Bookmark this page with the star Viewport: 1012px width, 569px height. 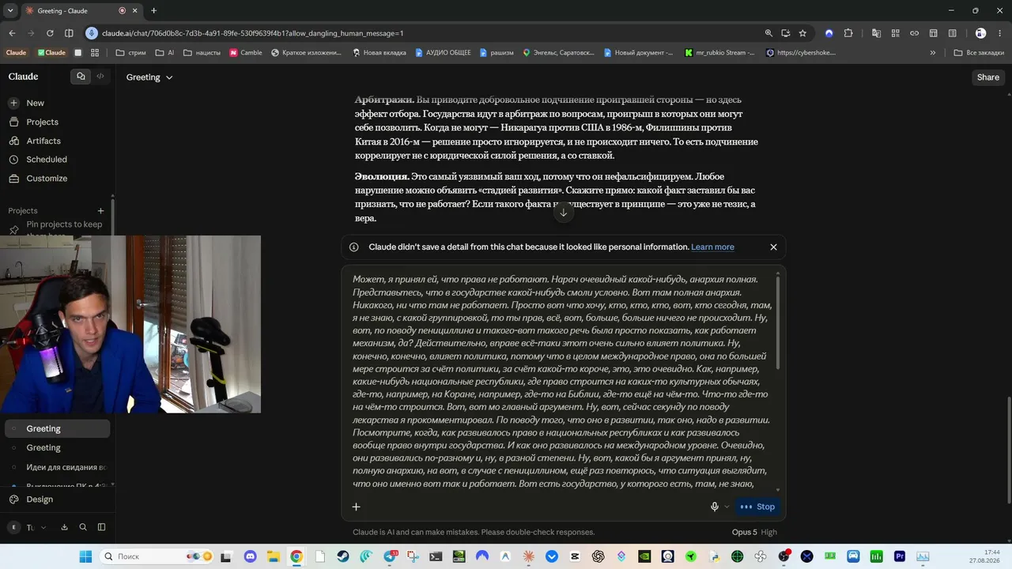point(802,33)
